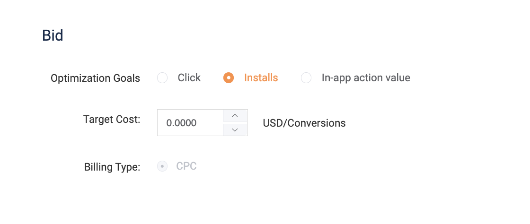Click the 'In-app action value' label text

(x=366, y=78)
